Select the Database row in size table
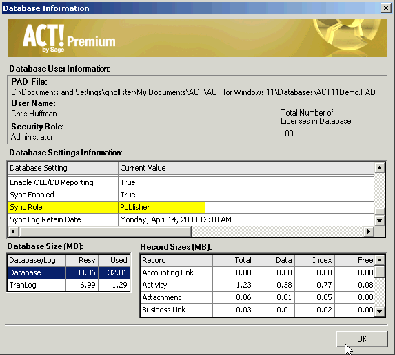The height and width of the screenshot is (355, 395). [69, 272]
